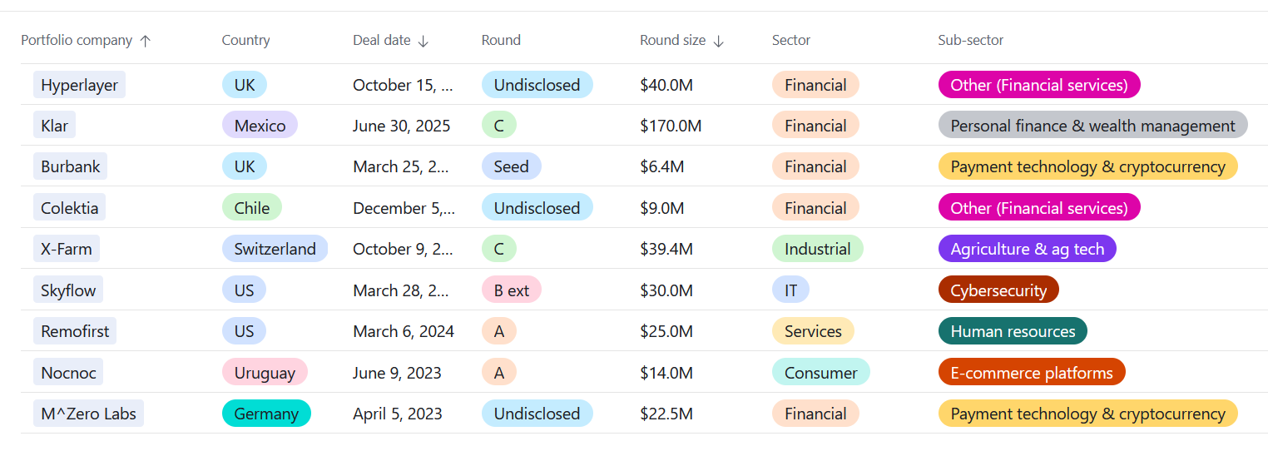
Task: Open the Hyperlayer company record
Action: tap(79, 85)
